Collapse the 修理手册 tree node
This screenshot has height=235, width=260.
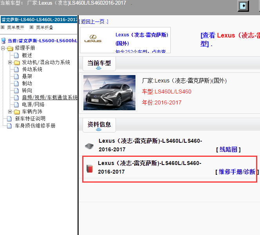point(3,48)
